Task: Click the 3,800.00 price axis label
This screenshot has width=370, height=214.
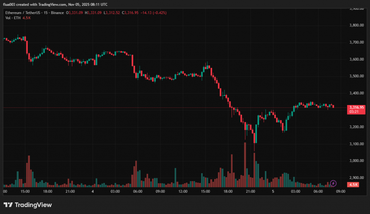Action: point(356,25)
